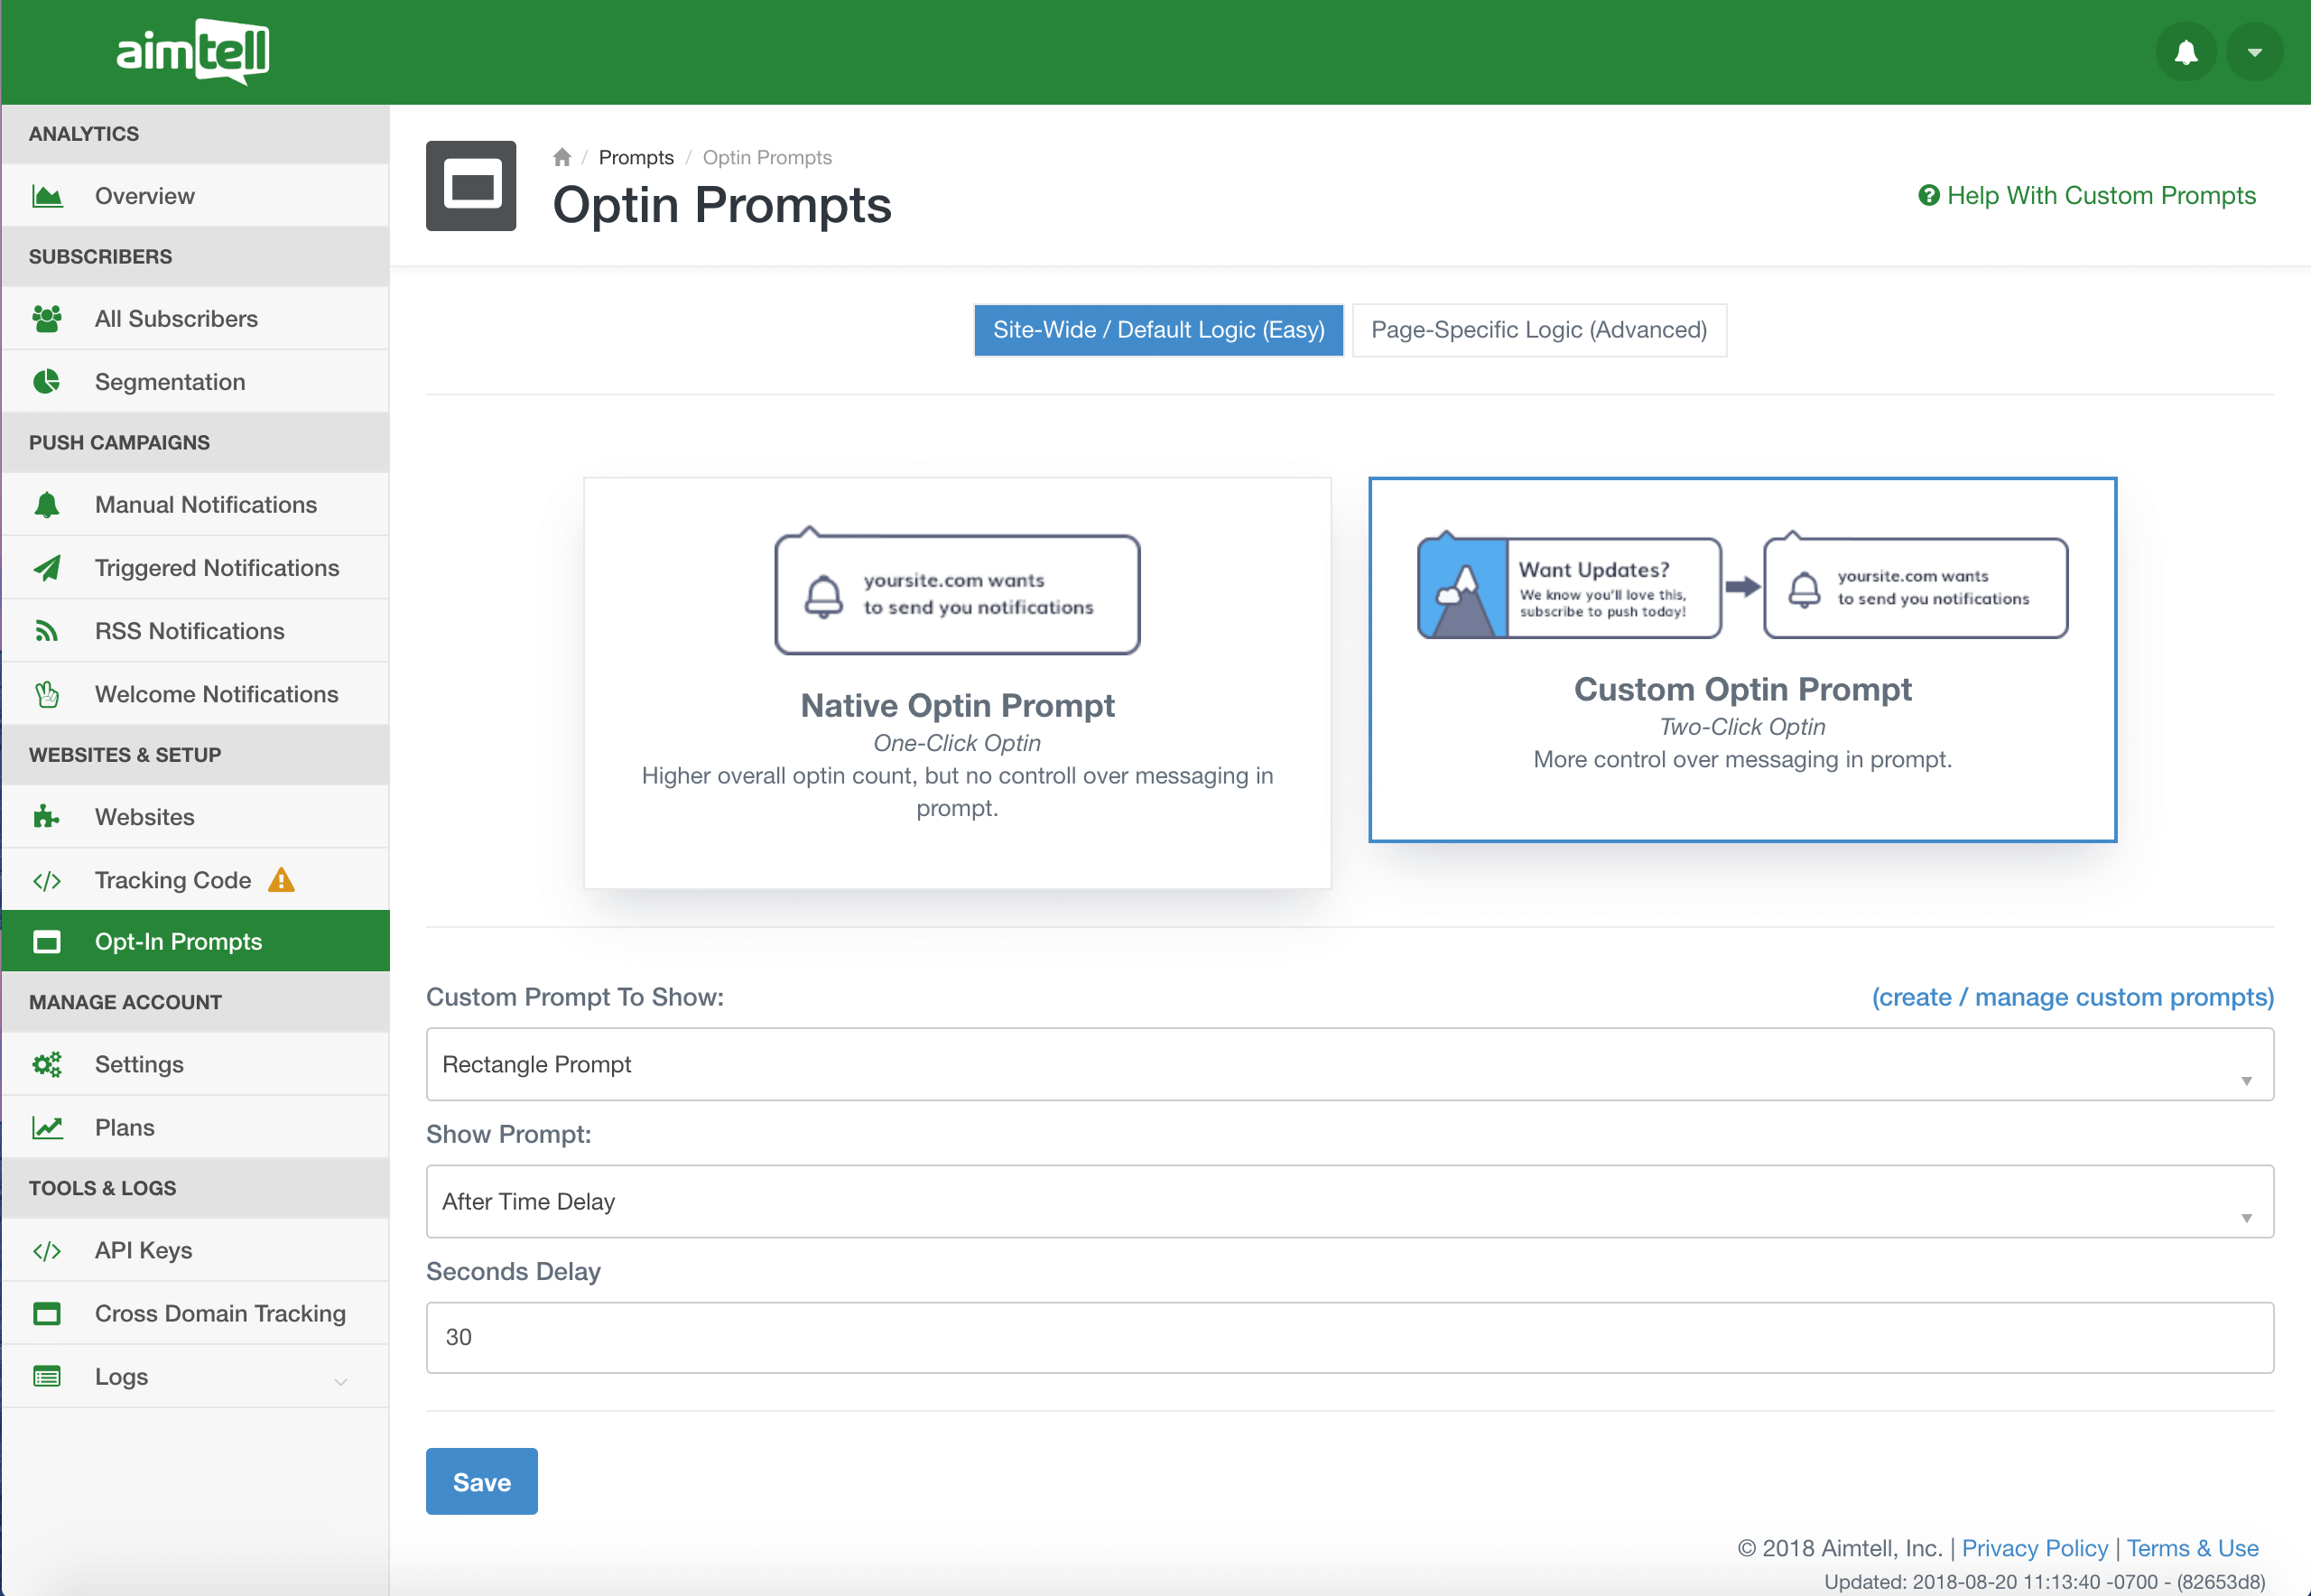Click the large Optin Prompts page icon
The image size is (2311, 1596).
(x=471, y=186)
